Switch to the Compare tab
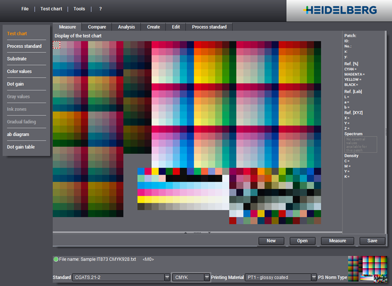 pos(97,27)
